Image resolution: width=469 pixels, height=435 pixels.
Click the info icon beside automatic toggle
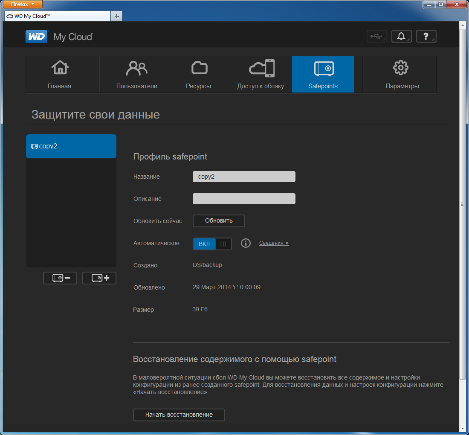(x=246, y=243)
